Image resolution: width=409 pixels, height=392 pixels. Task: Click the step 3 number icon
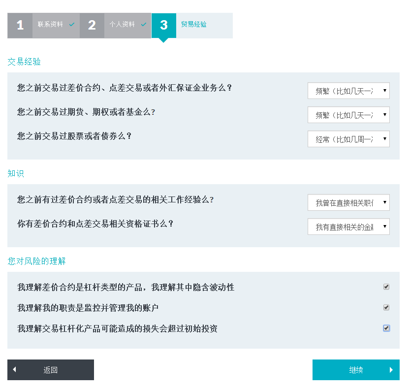[163, 26]
